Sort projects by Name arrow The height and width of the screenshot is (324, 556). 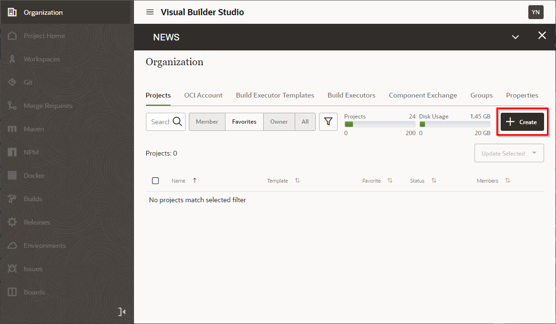195,181
